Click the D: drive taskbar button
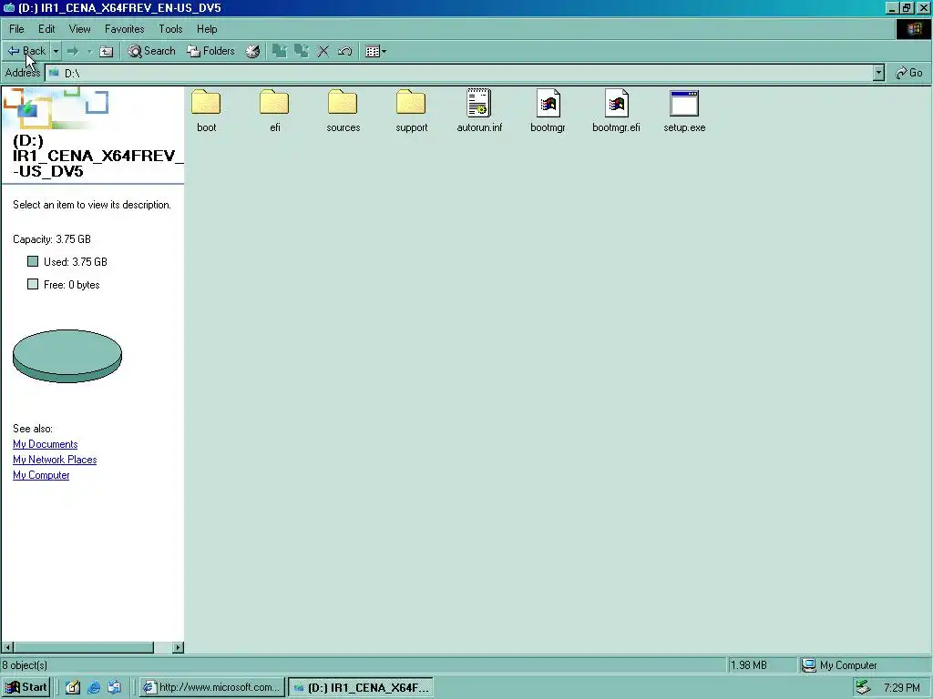Screen dimensions: 933x699 coord(361,687)
